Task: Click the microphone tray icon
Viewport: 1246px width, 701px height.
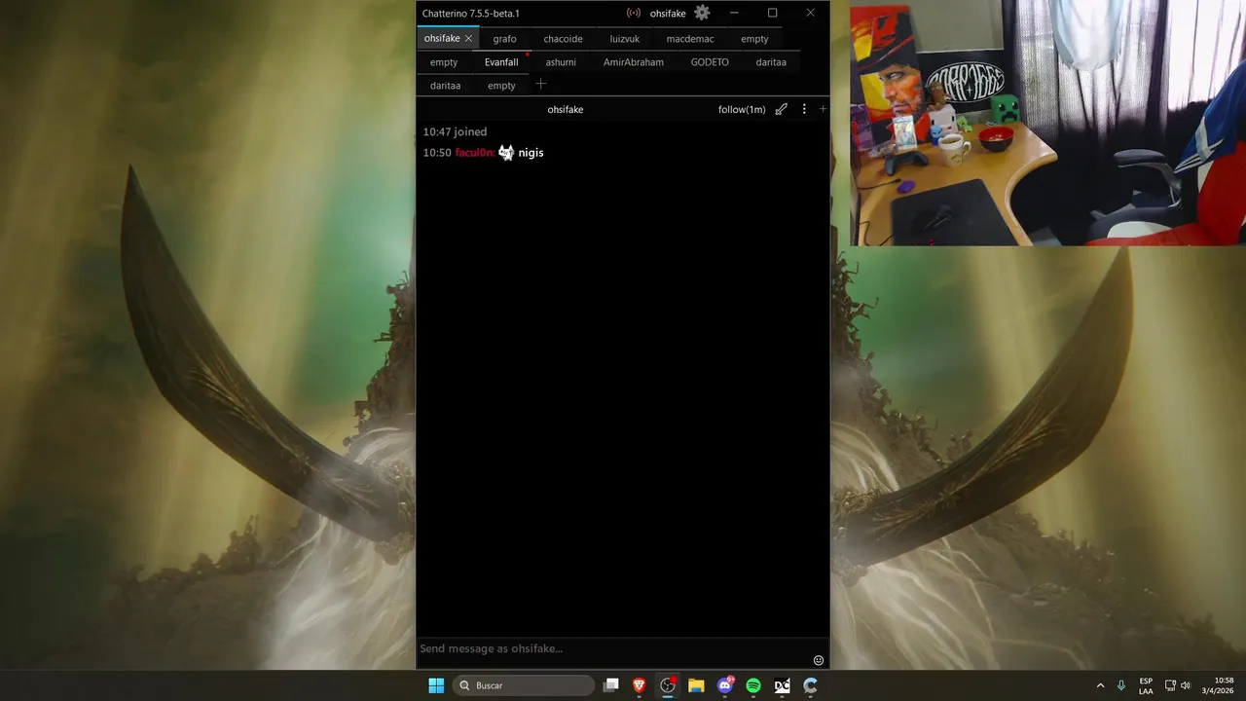Action: (1121, 685)
